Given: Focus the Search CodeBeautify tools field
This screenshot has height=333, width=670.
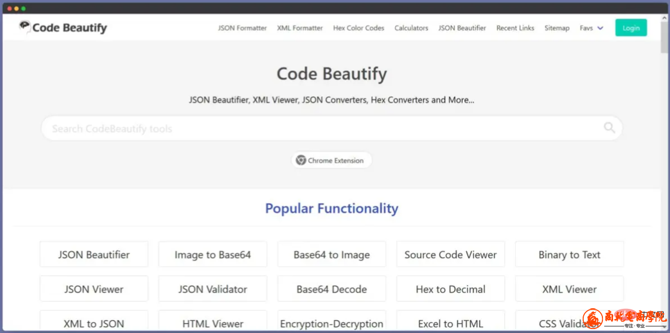Looking at the screenshot, I should click(331, 128).
